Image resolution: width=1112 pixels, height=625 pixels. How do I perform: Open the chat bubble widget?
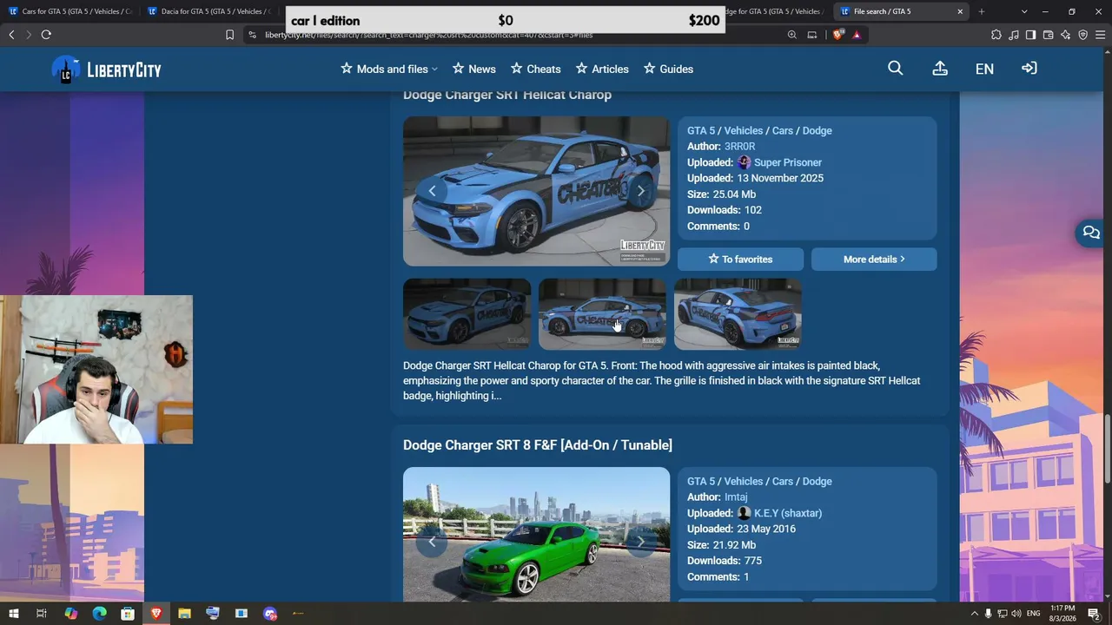[x=1091, y=233]
